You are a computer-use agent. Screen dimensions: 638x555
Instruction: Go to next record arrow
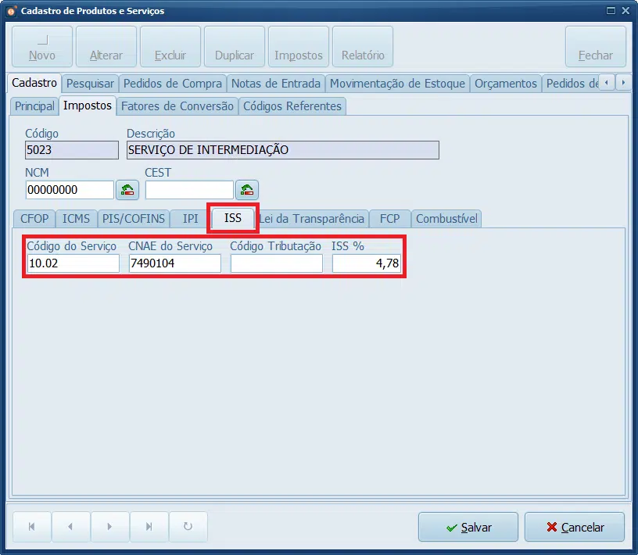109,527
